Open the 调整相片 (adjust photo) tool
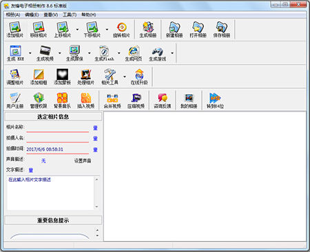The height and width of the screenshot is (252, 310). pyautogui.click(x=15, y=76)
